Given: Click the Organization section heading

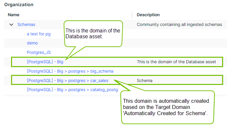Looking at the screenshot, I should coord(19,5).
